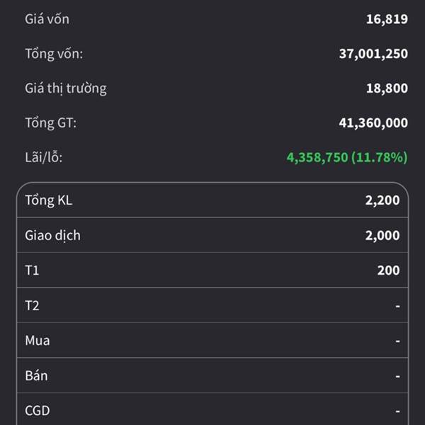Tap the green 4,358,750 (11.78%) profit figure
This screenshot has width=425, height=425.
click(347, 157)
